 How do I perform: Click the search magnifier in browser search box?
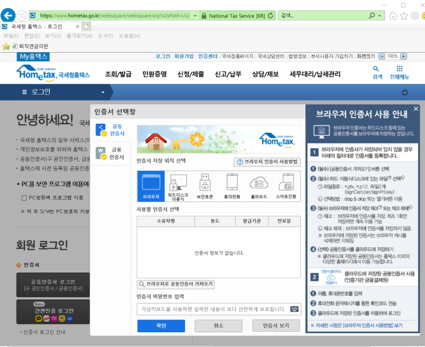point(372,15)
